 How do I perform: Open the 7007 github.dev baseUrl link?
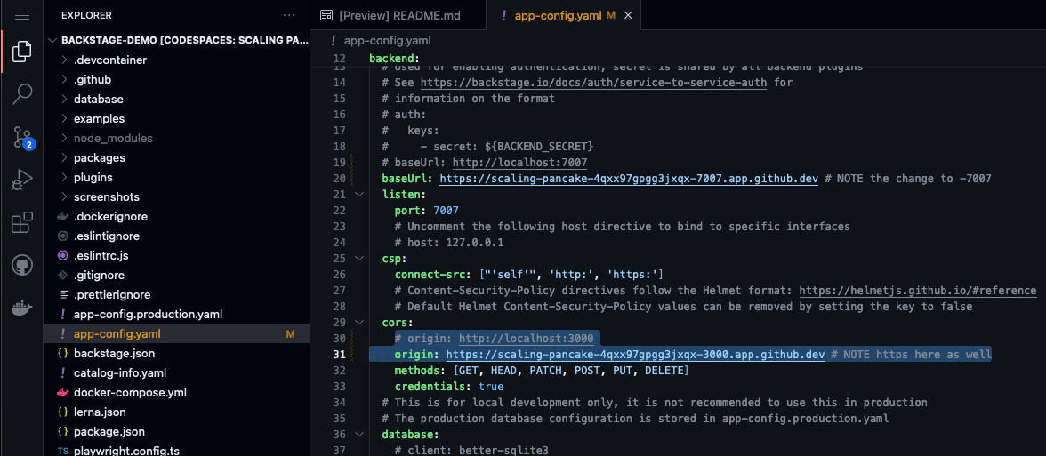(x=629, y=178)
